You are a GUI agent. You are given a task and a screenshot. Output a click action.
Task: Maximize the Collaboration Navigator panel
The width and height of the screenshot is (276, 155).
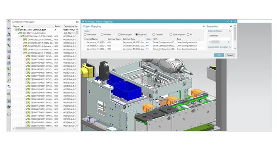click(x=77, y=22)
